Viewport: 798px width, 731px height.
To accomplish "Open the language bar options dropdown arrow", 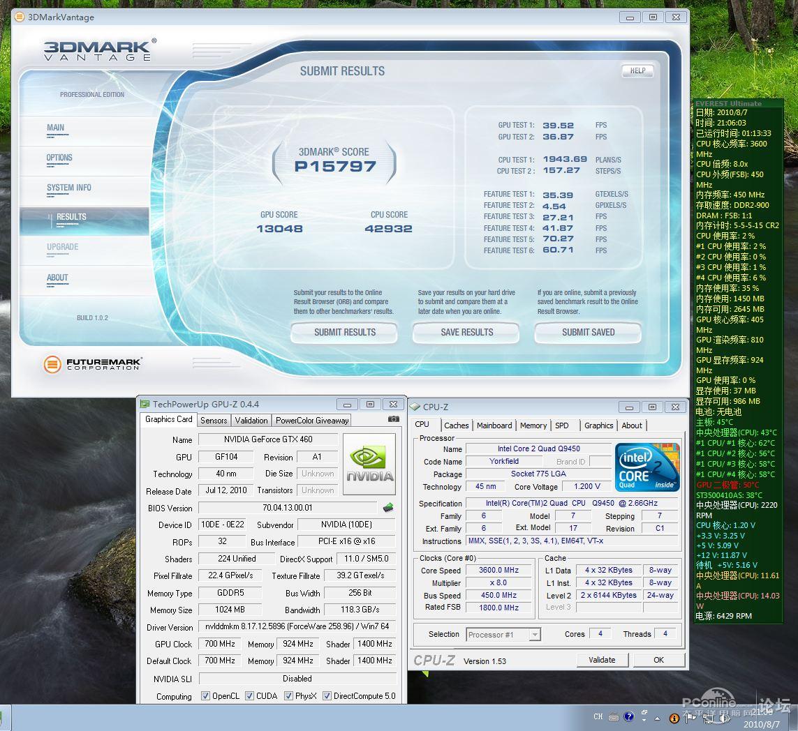I will tap(644, 721).
